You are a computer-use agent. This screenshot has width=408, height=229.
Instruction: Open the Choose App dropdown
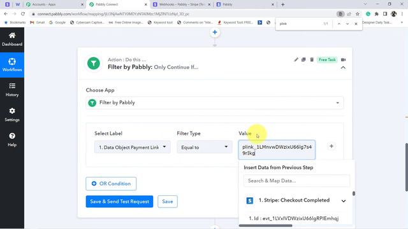215,103
